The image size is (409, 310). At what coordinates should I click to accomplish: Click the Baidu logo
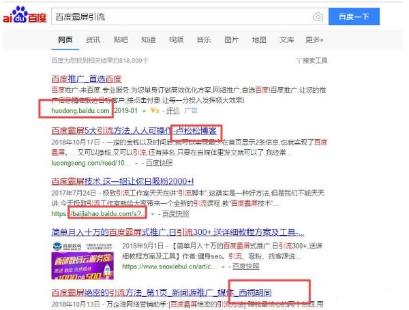[x=25, y=15]
